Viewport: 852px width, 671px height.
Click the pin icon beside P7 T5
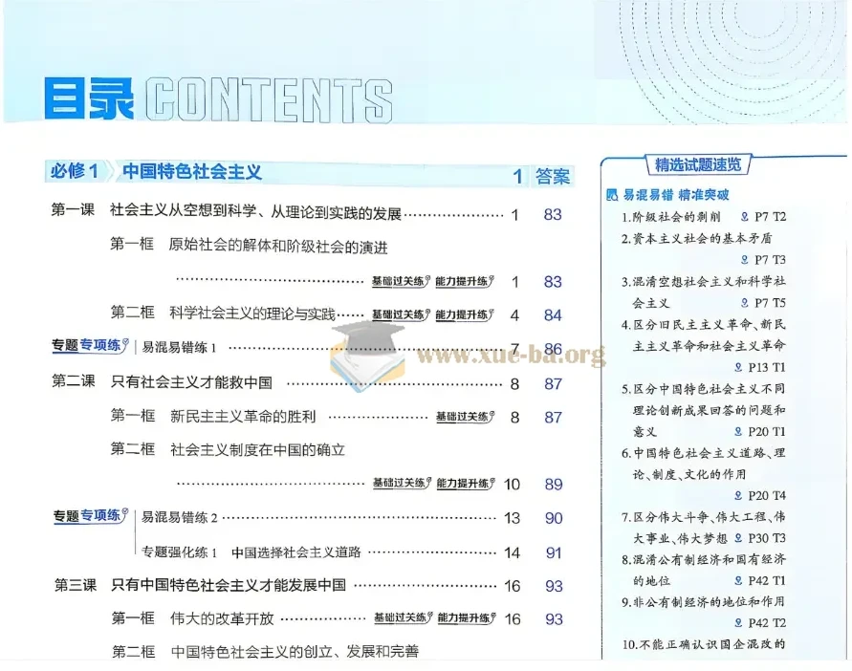[x=744, y=303]
